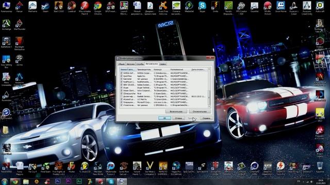
Task: Open Chrome from the taskbar
Action: pos(15,181)
